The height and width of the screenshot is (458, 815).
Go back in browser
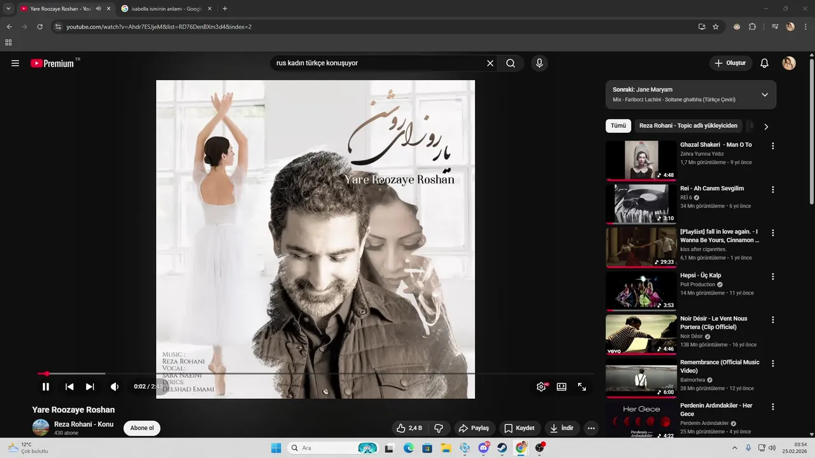[9, 27]
